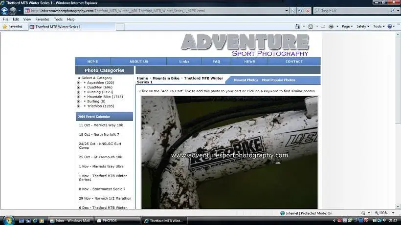This screenshot has height=225, width=401.
Task: Open the Triathlon (1285) category
Action: coord(101,106)
